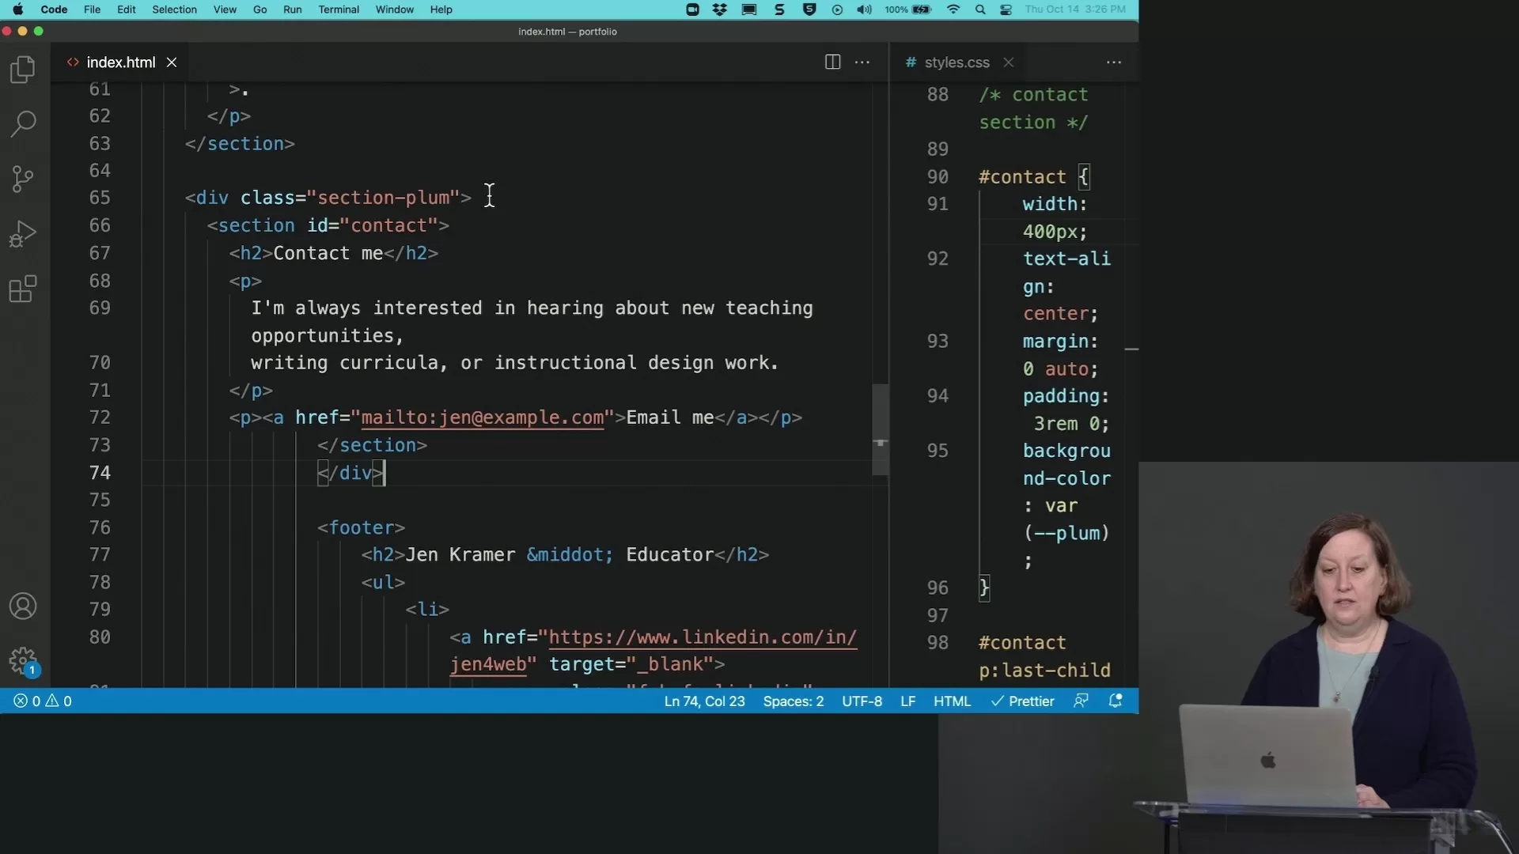Open the Manage gear icon

[23, 660]
